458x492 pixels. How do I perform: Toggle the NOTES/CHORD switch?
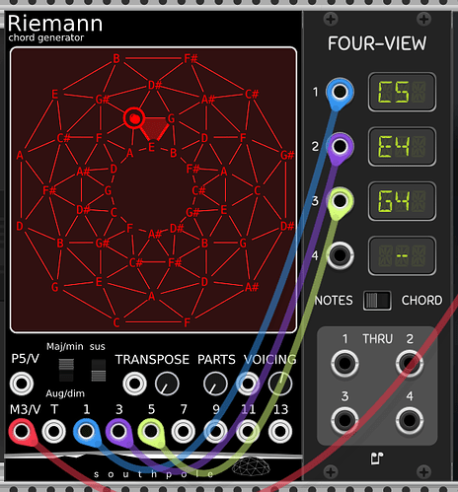click(x=377, y=301)
